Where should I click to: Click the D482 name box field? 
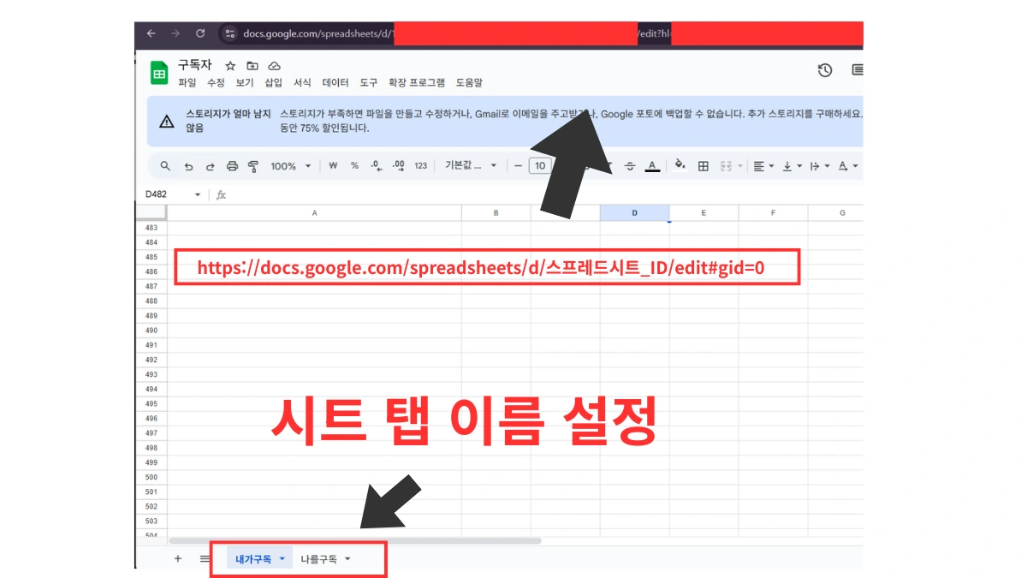(x=166, y=194)
